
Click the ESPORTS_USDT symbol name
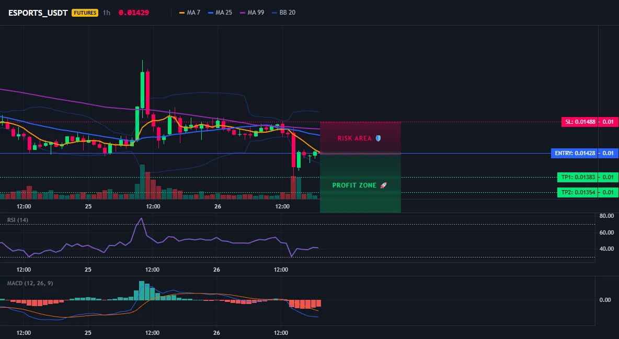(x=38, y=13)
